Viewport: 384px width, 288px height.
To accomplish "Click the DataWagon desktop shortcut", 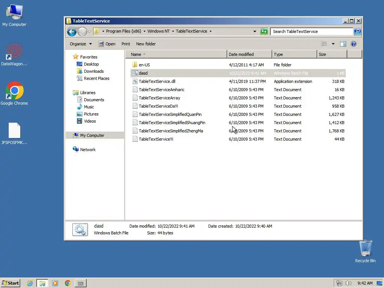I will [14, 55].
